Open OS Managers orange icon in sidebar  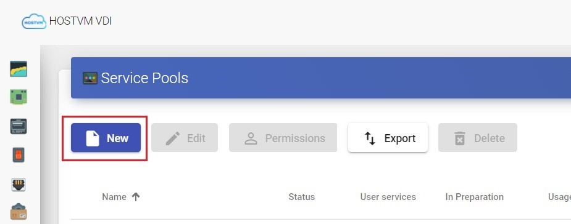click(x=19, y=155)
